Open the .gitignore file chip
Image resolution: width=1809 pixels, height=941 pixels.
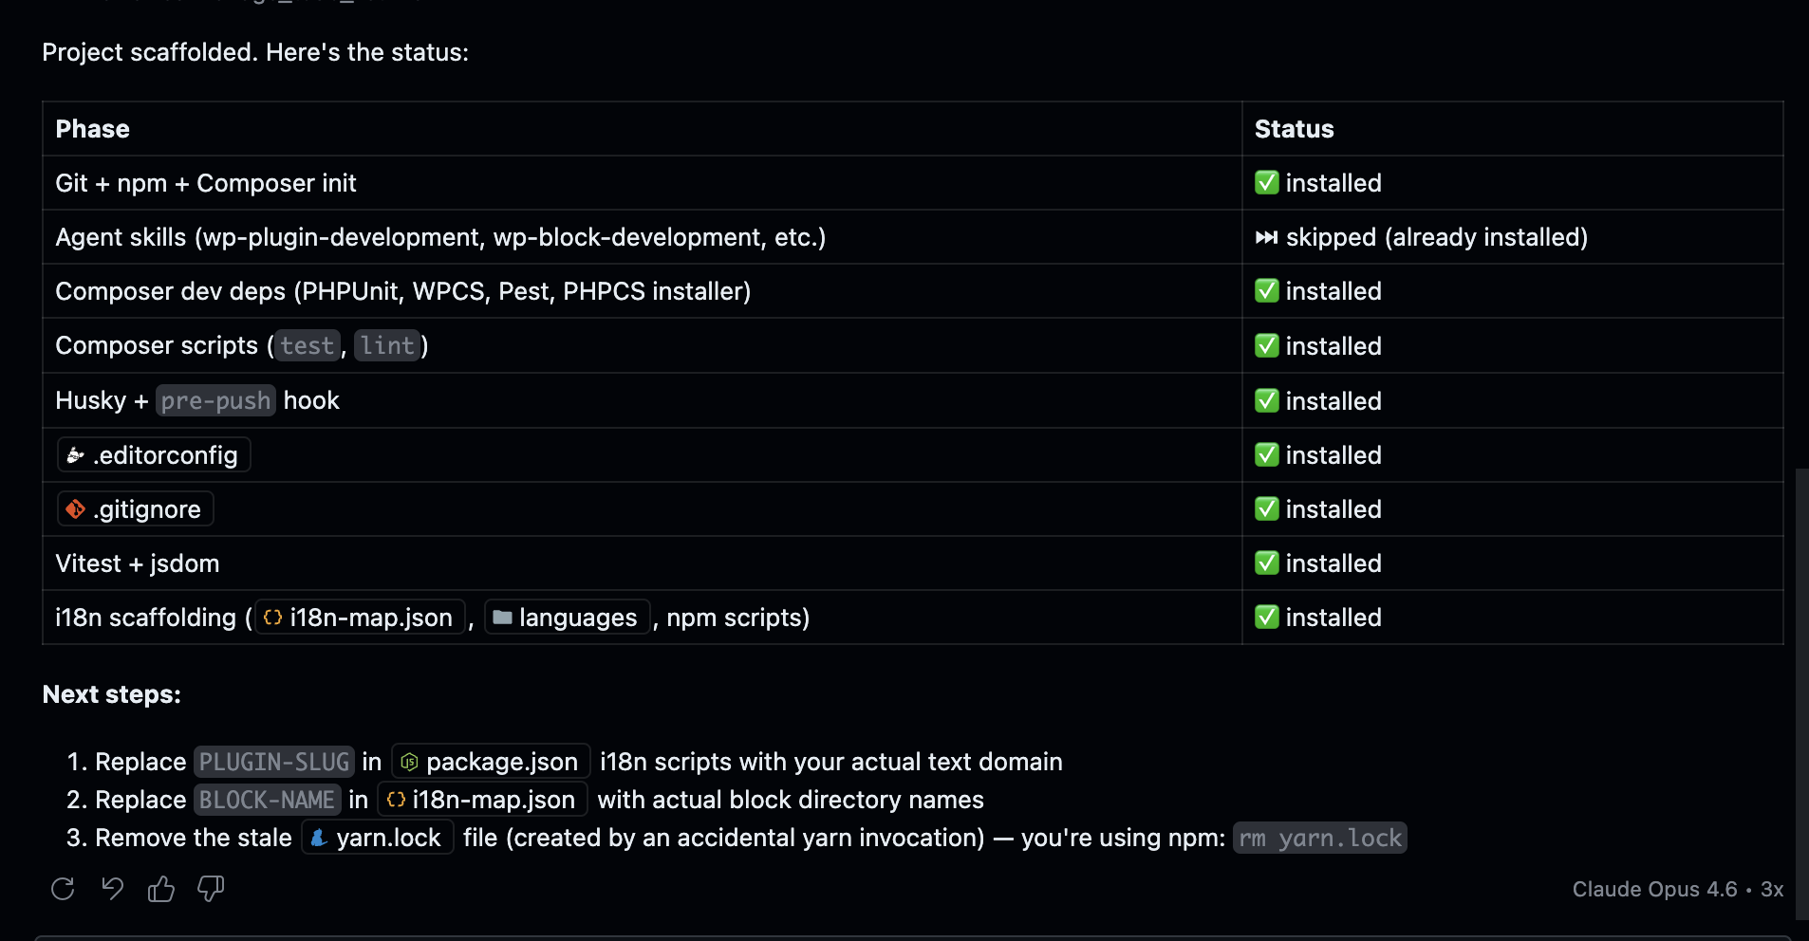(x=135, y=509)
